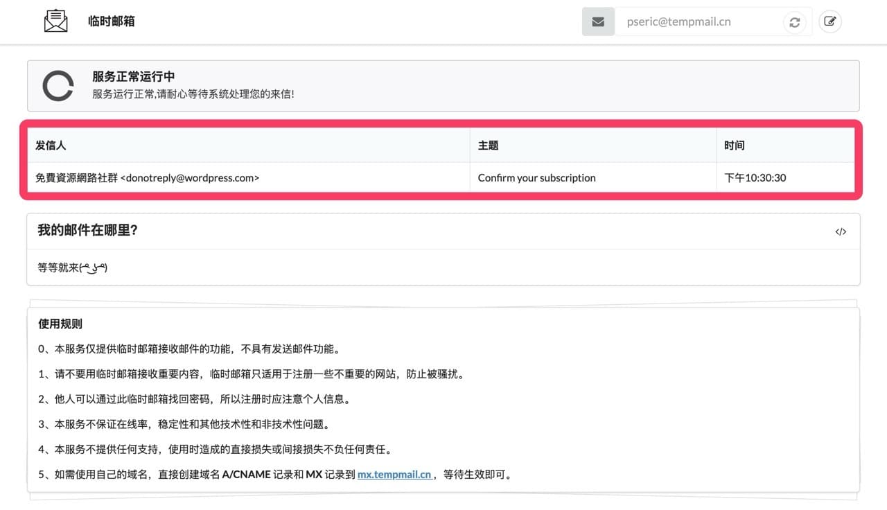
Task: Open email from donotreply@wordpress.com
Action: [x=148, y=177]
